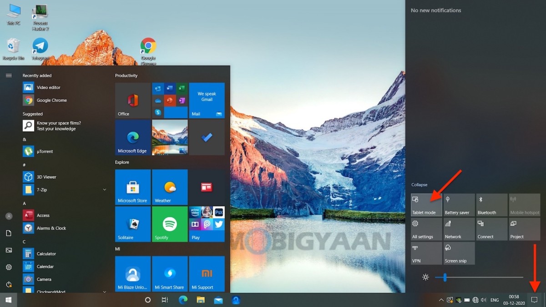Expand the 7-Zip app folder
546x307 pixels.
coord(105,189)
